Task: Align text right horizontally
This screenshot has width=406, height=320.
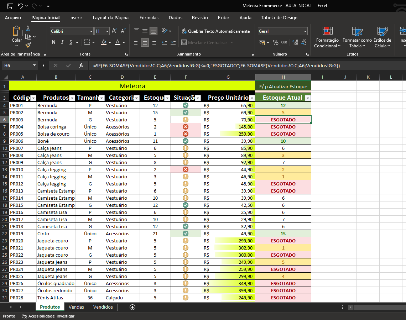Action: [x=153, y=42]
